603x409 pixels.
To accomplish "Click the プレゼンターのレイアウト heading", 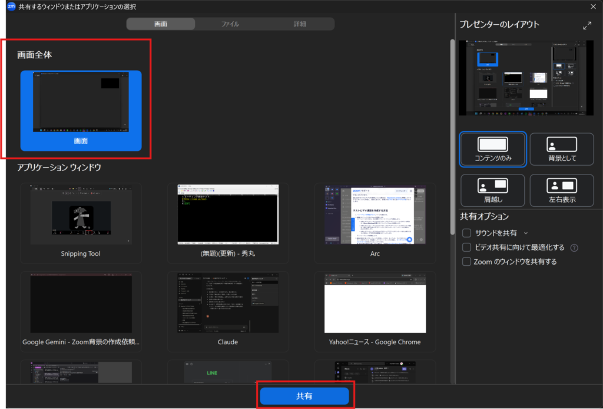I will [499, 25].
